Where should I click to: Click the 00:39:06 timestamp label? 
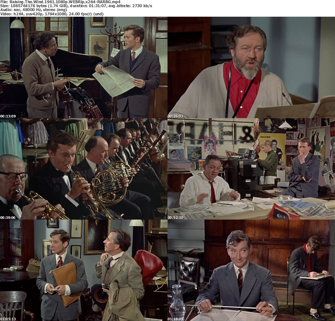pyautogui.click(x=8, y=218)
